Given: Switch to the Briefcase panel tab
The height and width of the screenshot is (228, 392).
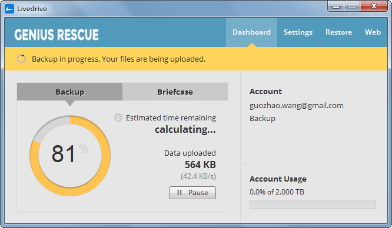Looking at the screenshot, I should click(x=175, y=92).
